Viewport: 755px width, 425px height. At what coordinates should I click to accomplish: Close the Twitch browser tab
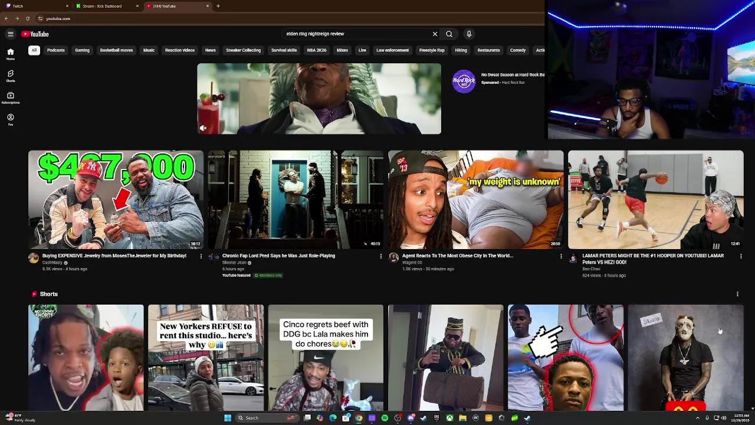[x=67, y=6]
